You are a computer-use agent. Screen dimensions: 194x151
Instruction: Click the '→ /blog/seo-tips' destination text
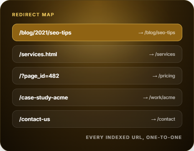157,32
